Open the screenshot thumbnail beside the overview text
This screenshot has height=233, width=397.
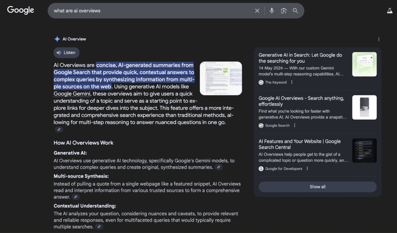click(221, 78)
